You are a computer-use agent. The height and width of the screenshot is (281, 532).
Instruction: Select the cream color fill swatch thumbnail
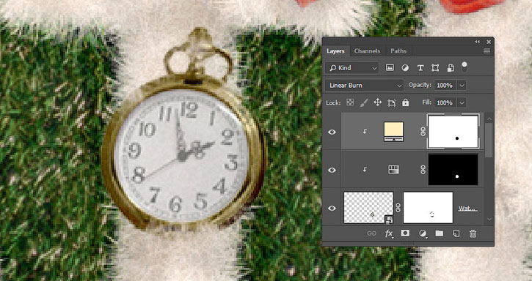click(x=393, y=132)
